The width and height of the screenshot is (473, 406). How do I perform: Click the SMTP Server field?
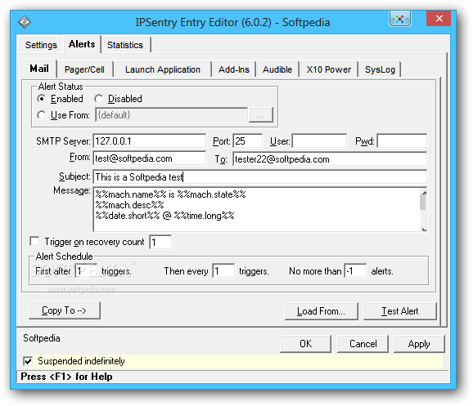149,141
